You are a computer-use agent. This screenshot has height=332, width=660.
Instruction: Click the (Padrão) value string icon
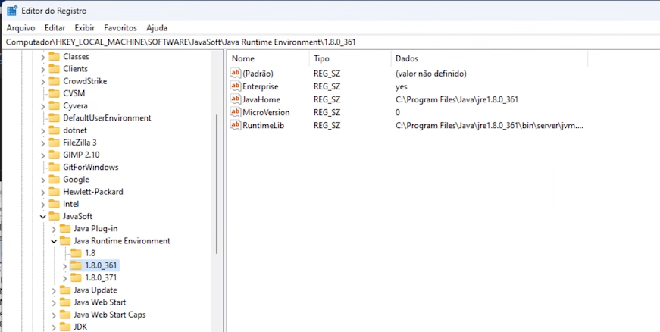tap(236, 74)
